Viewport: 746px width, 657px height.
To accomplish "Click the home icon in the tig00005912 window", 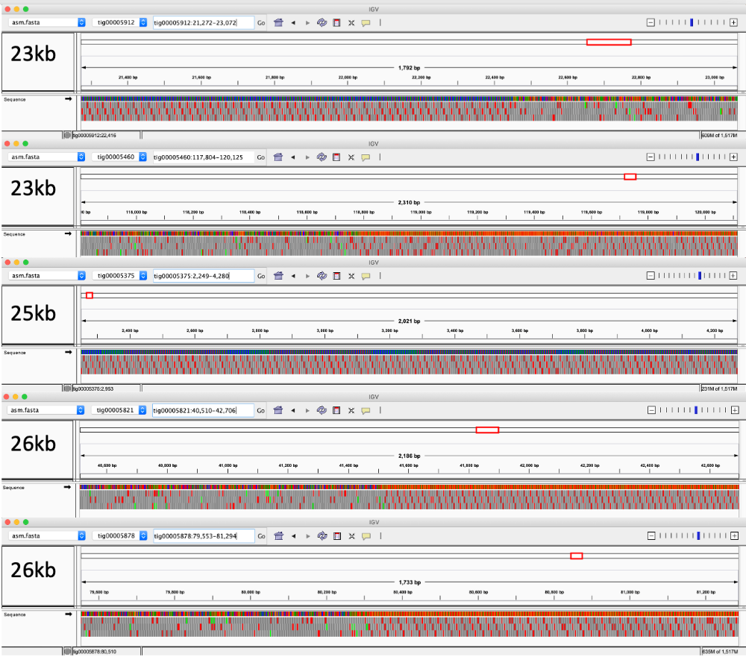I will (278, 22).
